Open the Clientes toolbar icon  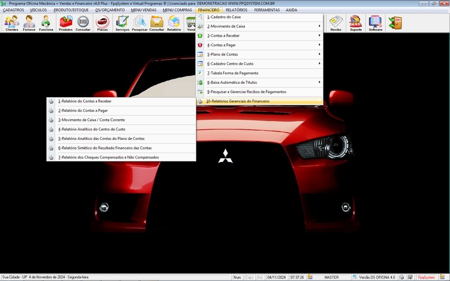pyautogui.click(x=11, y=23)
